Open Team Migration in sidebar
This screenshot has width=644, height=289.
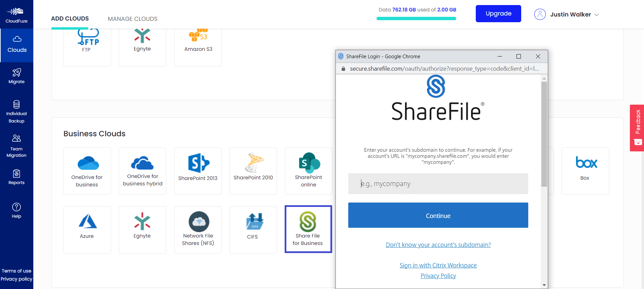coord(16,146)
